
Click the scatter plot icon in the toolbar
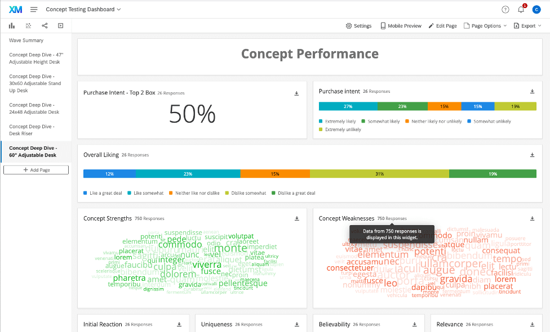point(28,26)
